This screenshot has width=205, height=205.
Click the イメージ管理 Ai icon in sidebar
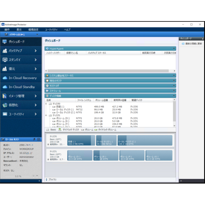5,96
